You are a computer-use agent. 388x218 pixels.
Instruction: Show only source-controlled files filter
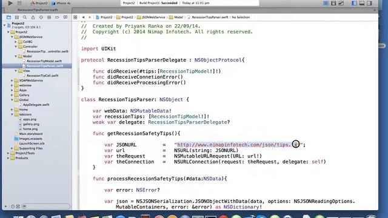(18, 206)
